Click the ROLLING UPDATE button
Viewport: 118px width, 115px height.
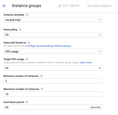click(99, 6)
